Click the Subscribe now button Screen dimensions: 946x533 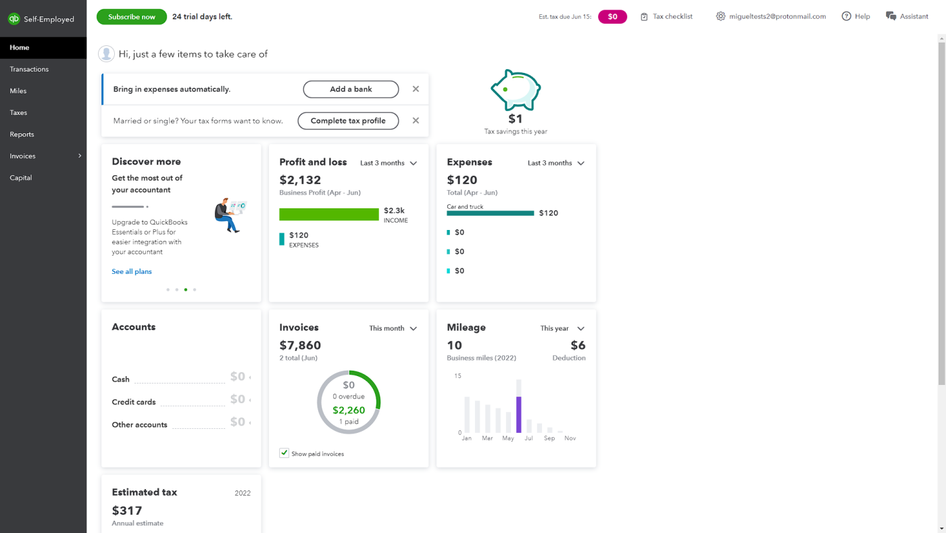pyautogui.click(x=132, y=17)
